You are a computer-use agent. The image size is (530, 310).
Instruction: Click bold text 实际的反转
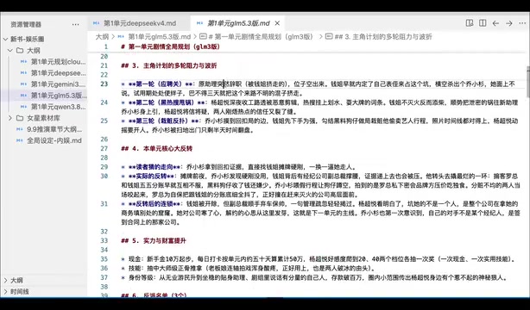click(x=151, y=176)
